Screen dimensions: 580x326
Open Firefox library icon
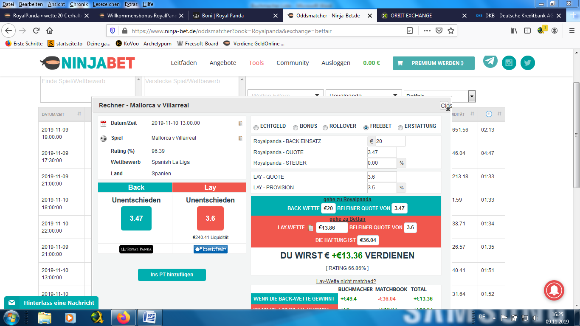coord(514,31)
